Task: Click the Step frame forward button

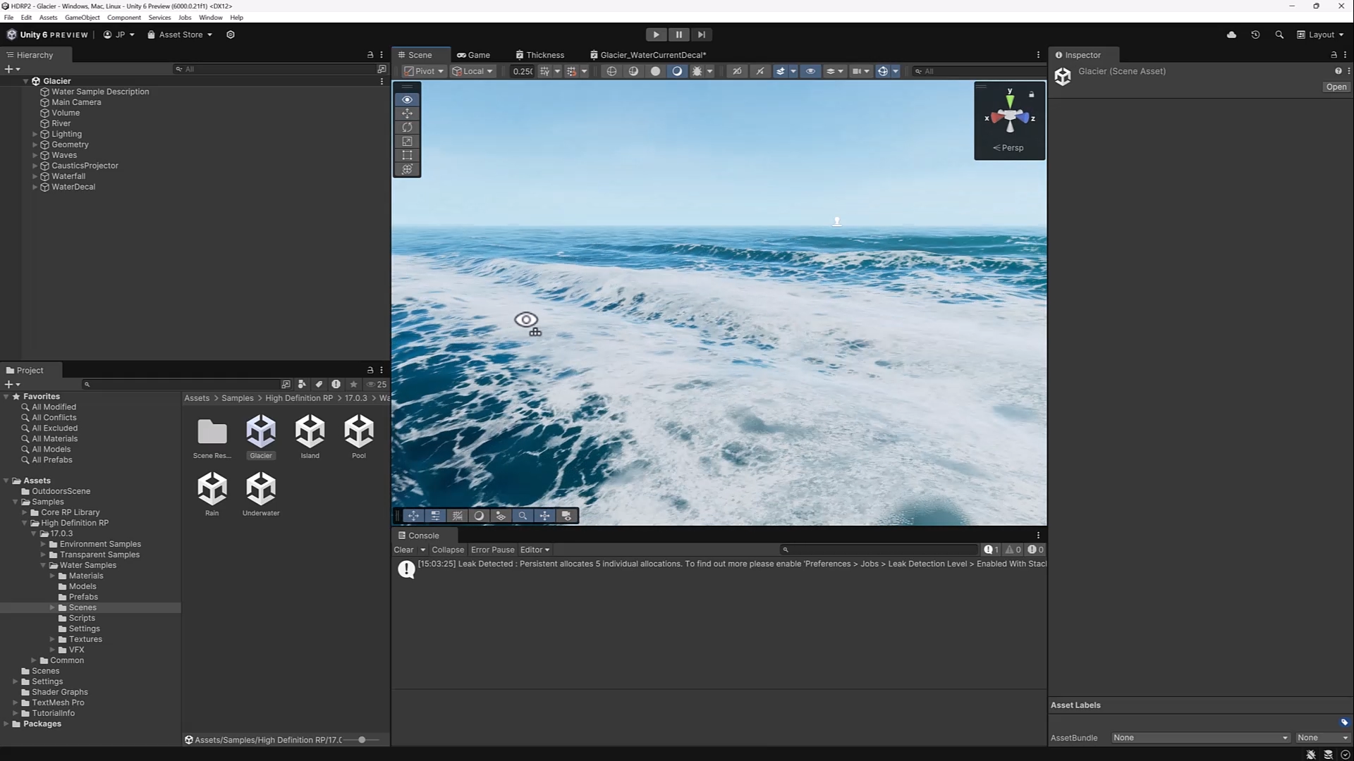Action: 701,35
